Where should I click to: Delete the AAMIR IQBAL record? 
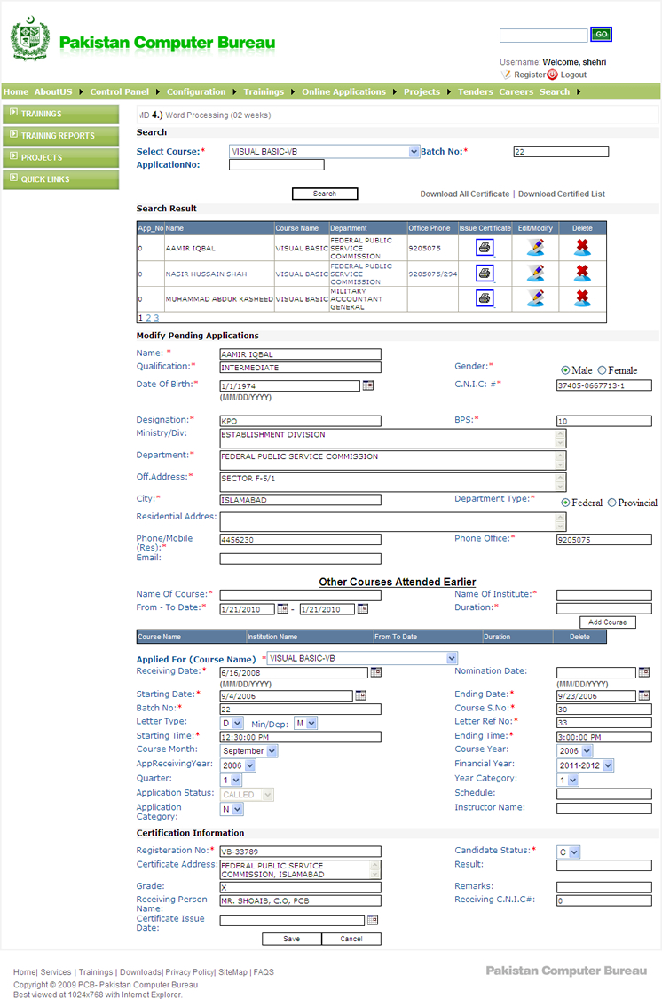582,247
